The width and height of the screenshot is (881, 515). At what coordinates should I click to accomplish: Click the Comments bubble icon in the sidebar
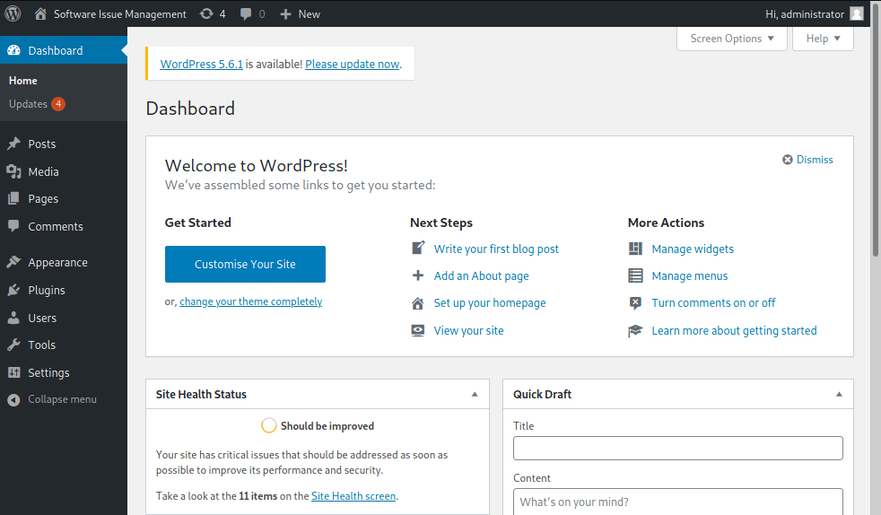13,226
